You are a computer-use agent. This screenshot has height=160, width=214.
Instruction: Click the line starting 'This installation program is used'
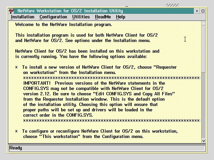[x=86, y=35]
